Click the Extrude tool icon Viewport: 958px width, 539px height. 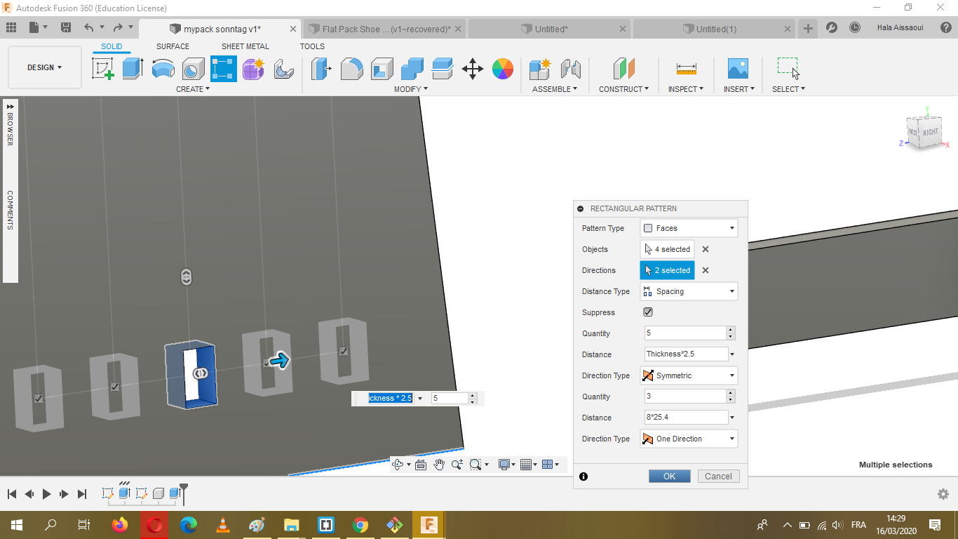point(133,69)
